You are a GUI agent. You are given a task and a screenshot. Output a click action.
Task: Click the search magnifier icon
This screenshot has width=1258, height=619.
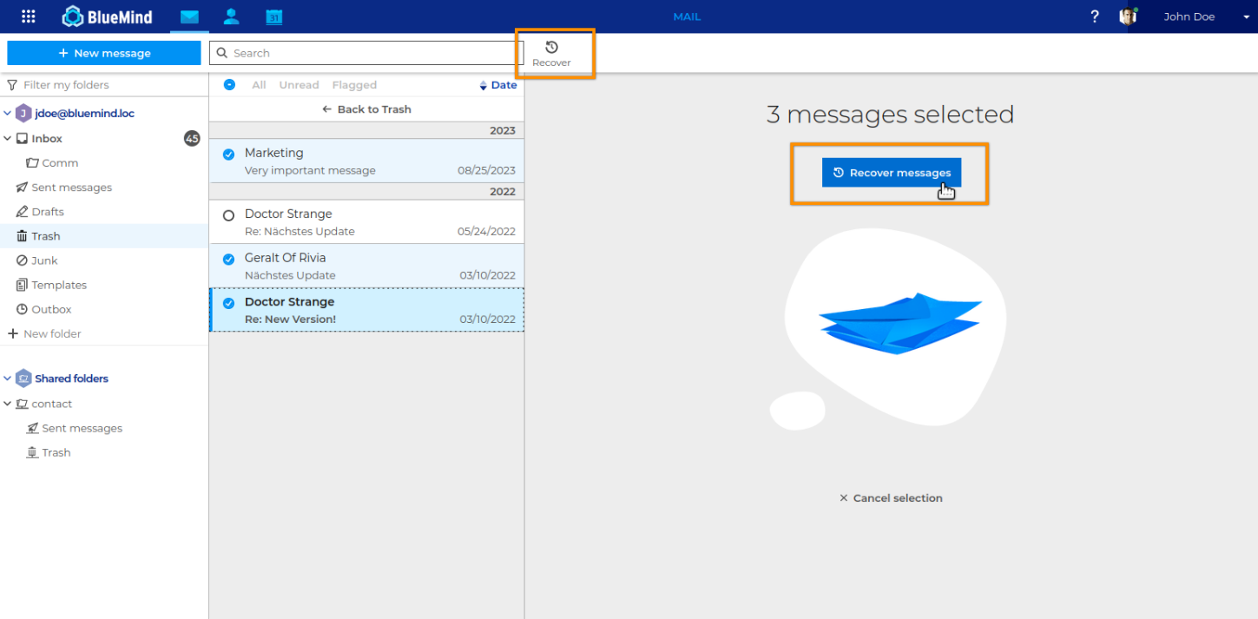tap(222, 53)
